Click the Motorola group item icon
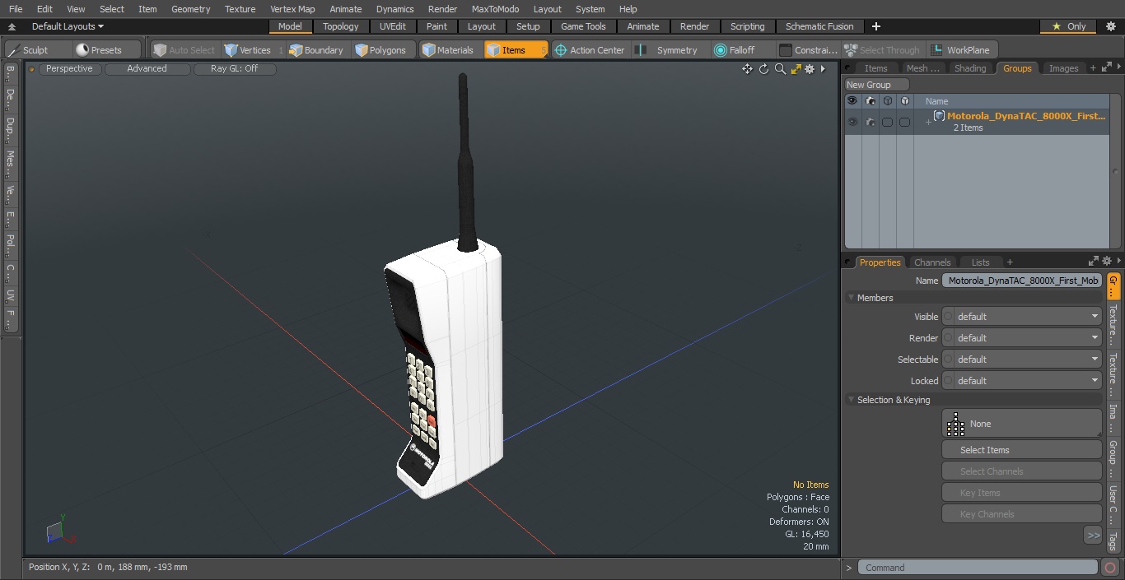 coord(939,116)
